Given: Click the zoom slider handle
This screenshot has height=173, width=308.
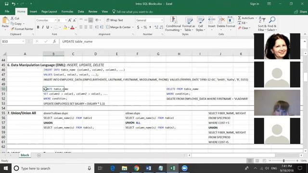Looking at the screenshot, I should 283,161.
